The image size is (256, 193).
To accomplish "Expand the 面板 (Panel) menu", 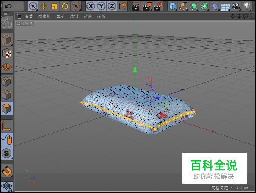I will point(101,16).
